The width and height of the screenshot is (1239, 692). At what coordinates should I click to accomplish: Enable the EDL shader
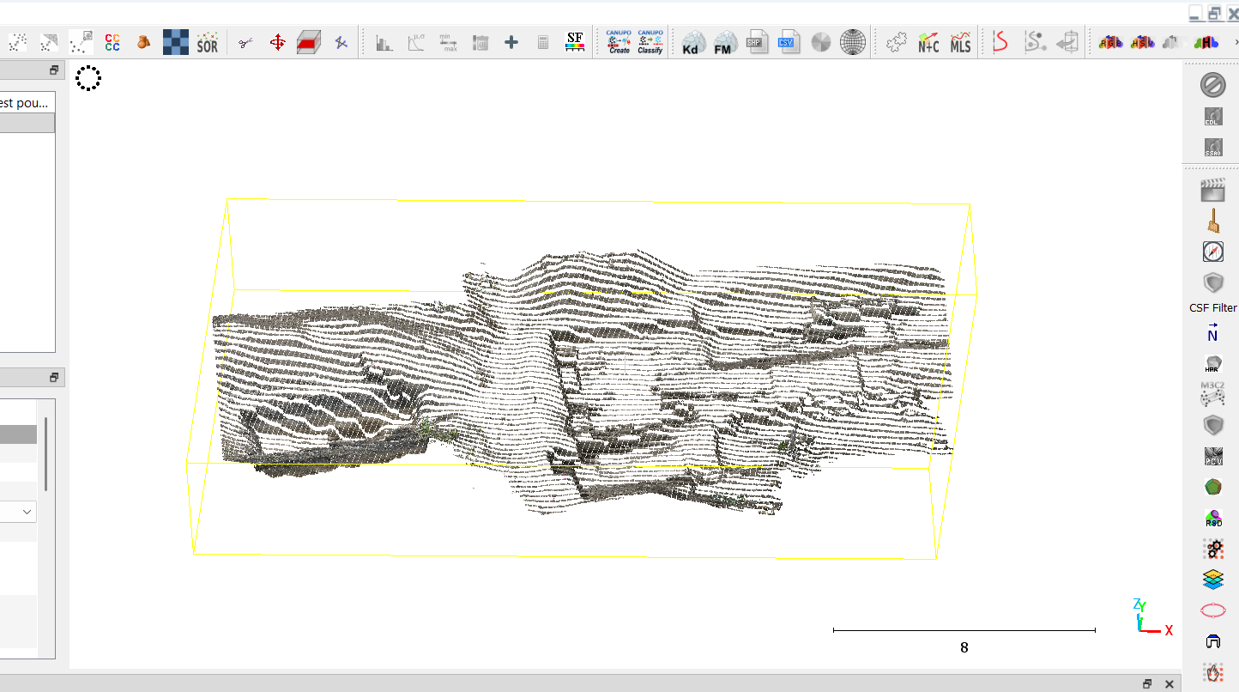coord(1212,116)
